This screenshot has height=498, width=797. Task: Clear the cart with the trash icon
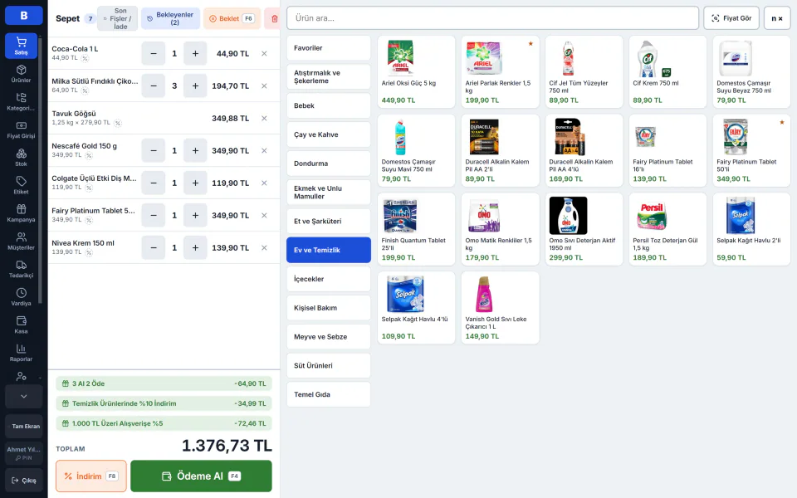[x=275, y=19]
